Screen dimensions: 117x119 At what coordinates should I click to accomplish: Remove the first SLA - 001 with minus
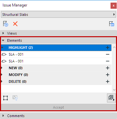tap(108, 54)
